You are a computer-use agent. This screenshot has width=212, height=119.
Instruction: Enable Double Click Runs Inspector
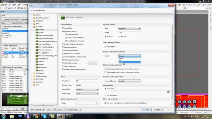(x=63, y=44)
